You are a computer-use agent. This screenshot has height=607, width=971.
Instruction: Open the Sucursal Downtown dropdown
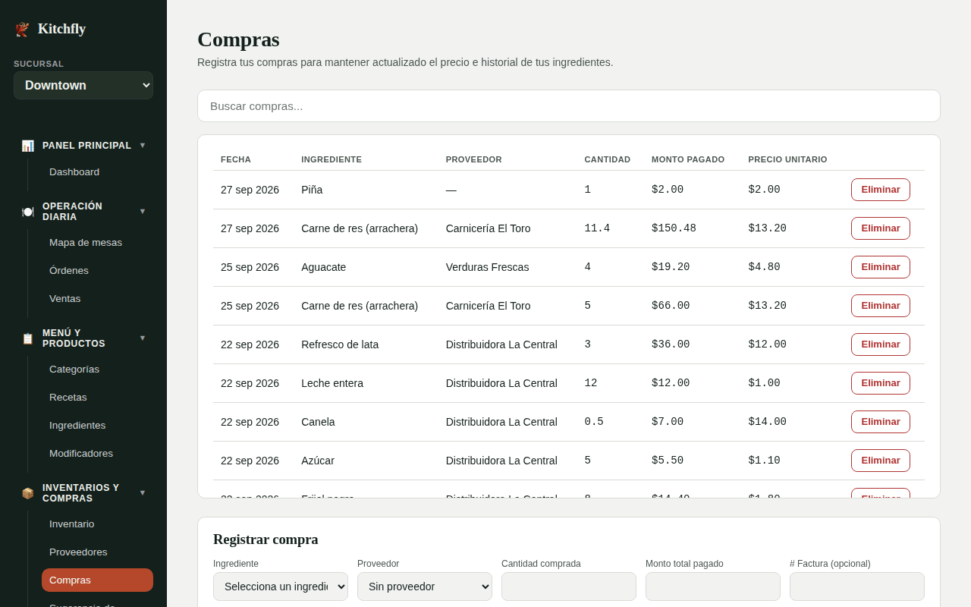click(x=83, y=85)
